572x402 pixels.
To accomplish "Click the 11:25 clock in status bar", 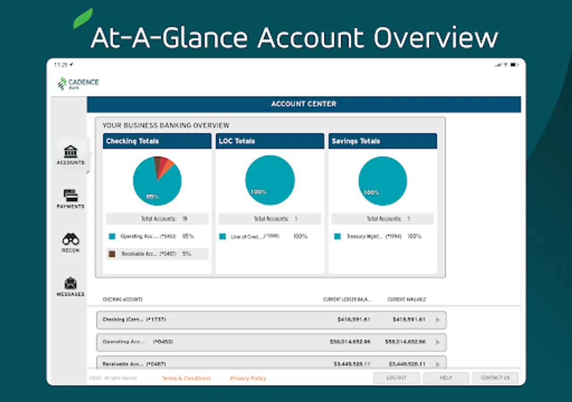I will (61, 65).
